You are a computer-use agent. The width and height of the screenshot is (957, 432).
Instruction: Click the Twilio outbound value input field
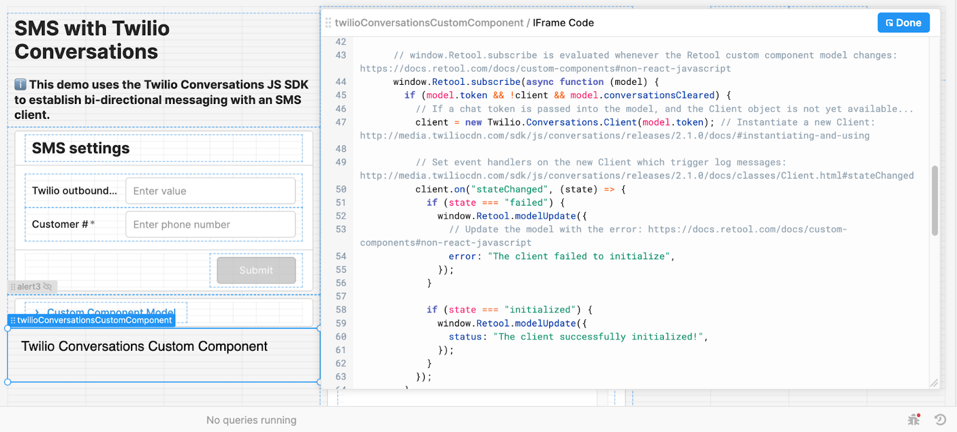point(211,191)
